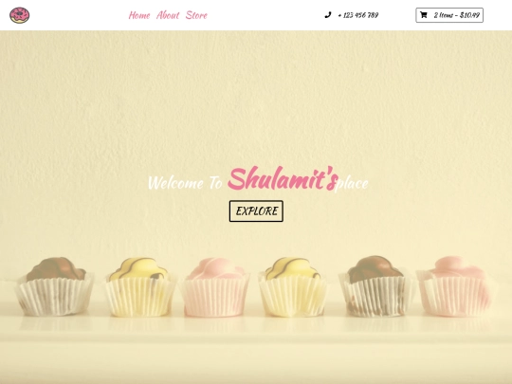Click the pink cupcake below the EXPLORE button
The image size is (512, 384).
(x=215, y=287)
